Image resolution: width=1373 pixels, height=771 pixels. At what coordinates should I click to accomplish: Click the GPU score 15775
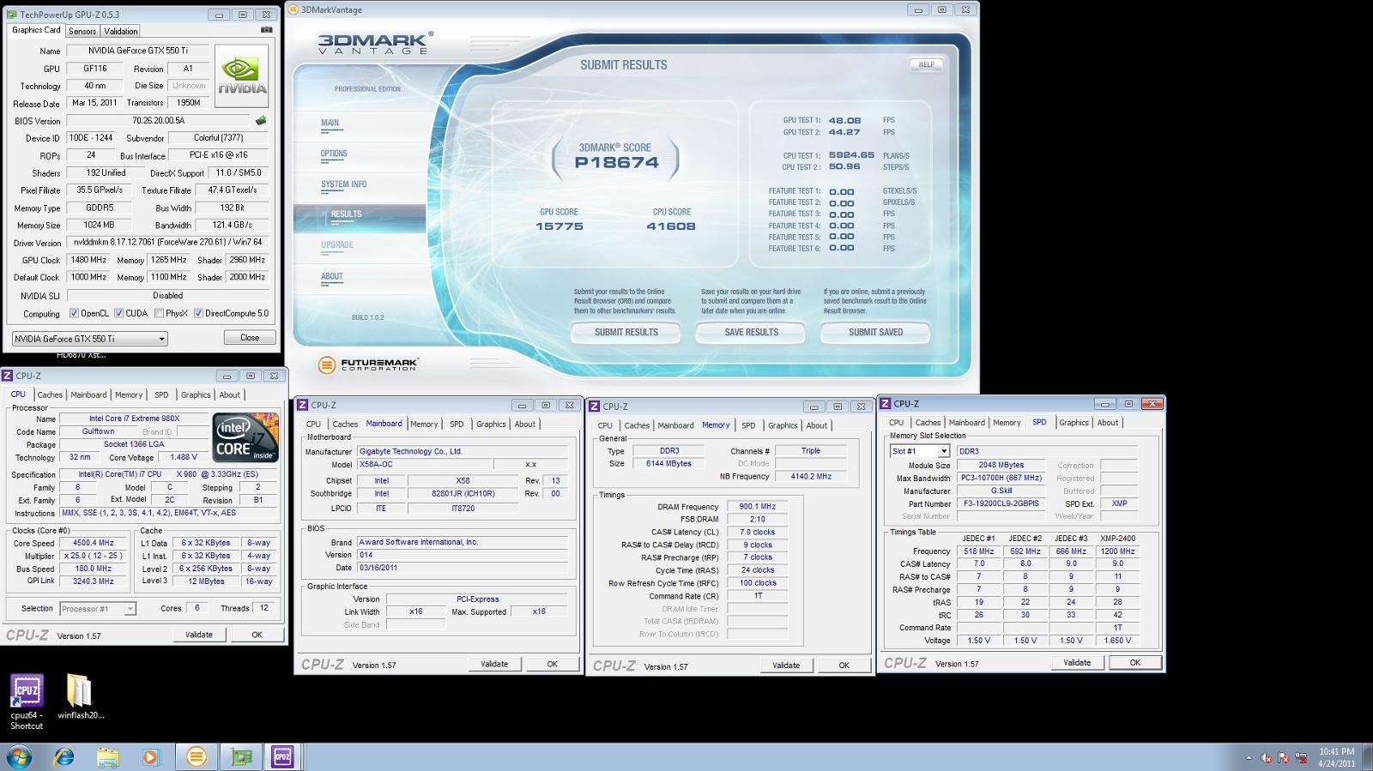[559, 226]
